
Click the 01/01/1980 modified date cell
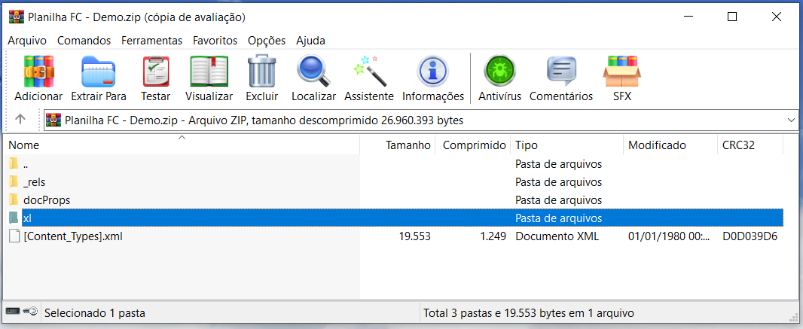pyautogui.click(x=669, y=236)
